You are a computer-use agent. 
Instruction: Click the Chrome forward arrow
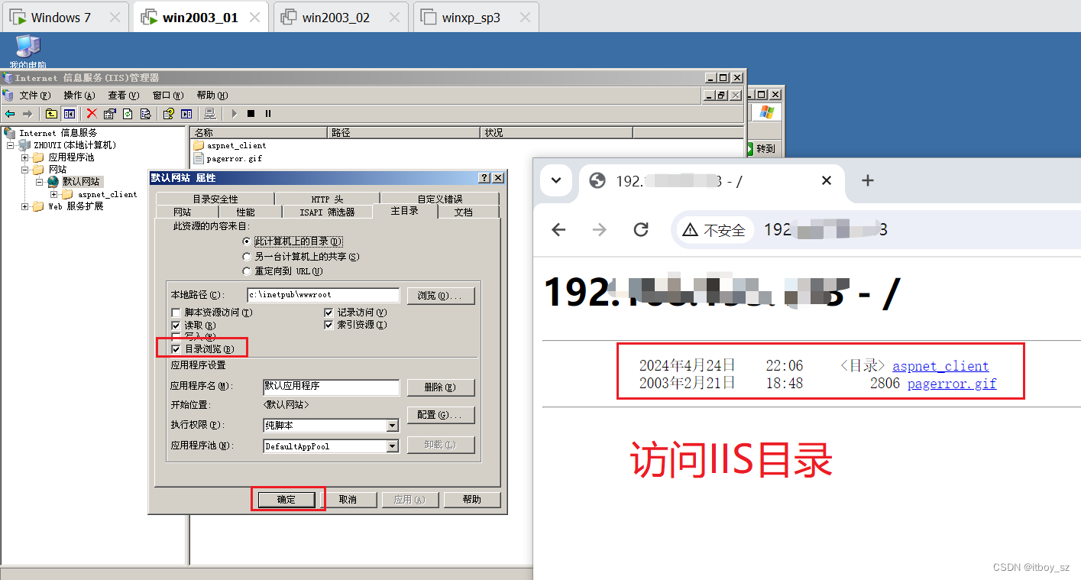pyautogui.click(x=600, y=229)
